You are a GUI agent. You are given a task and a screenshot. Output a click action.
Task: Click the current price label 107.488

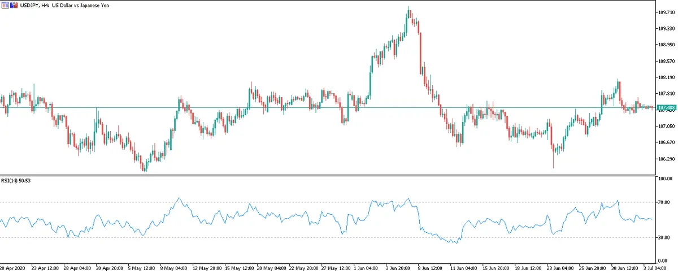[667, 107]
